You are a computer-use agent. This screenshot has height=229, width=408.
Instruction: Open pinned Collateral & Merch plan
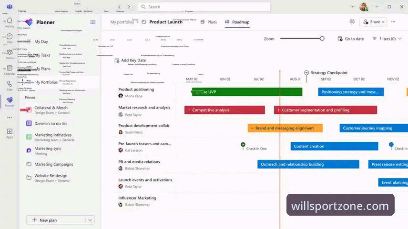pyautogui.click(x=47, y=110)
